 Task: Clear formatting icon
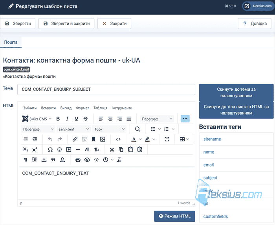119,160
